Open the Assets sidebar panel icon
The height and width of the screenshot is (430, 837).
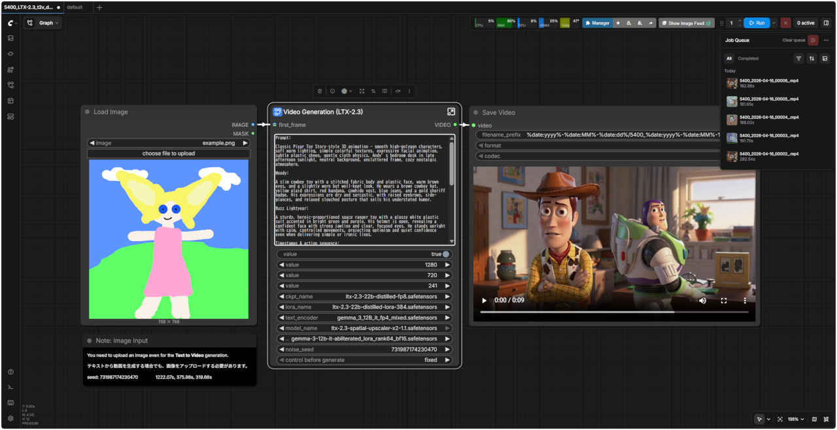pyautogui.click(x=10, y=38)
